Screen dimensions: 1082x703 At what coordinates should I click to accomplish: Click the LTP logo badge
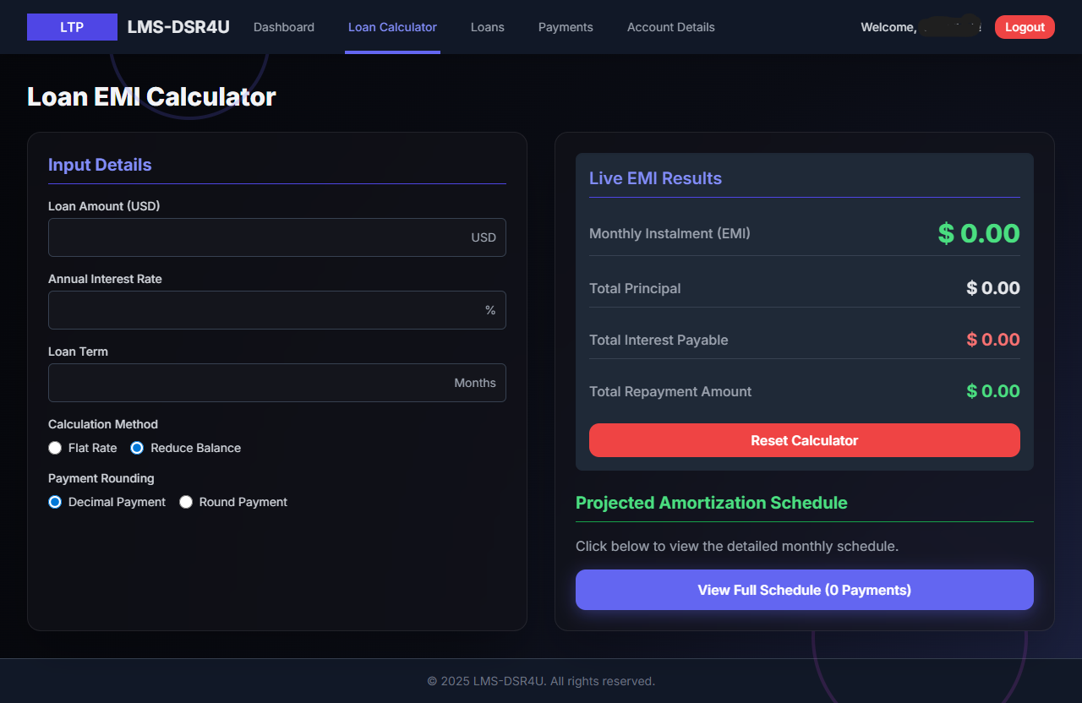coord(72,26)
